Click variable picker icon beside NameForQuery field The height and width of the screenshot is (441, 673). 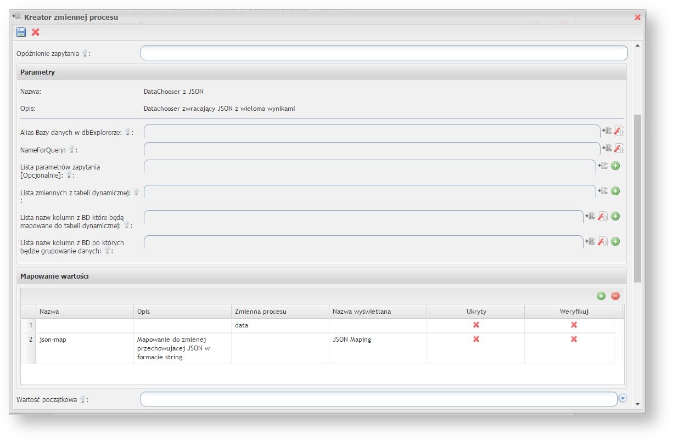tap(607, 148)
